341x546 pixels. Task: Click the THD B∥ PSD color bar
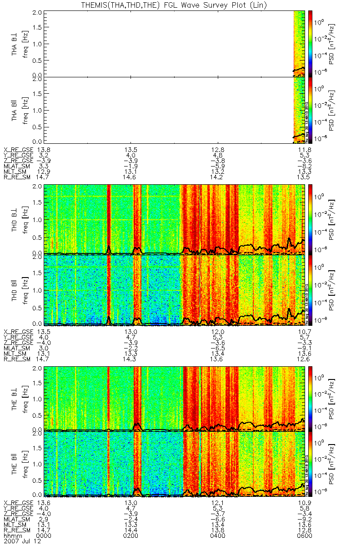[x=311, y=289]
